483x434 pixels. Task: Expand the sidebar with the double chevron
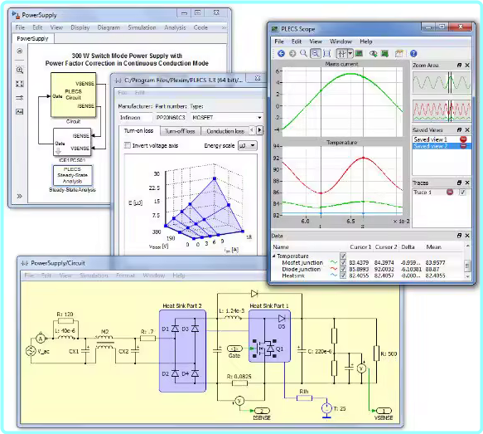click(20, 196)
